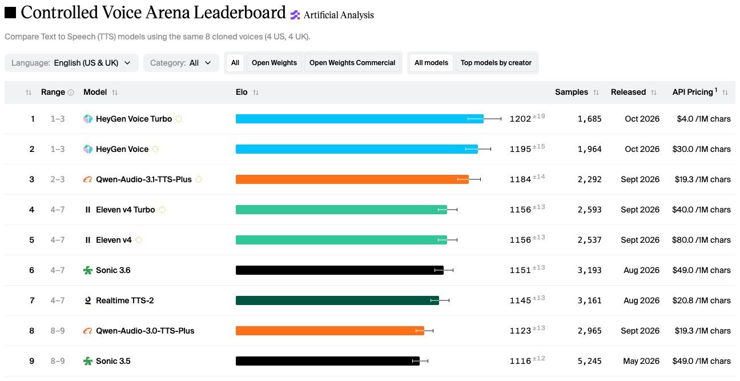Click the Qwen-Audio-3.0-TTS-Plus logo icon

tap(87, 331)
